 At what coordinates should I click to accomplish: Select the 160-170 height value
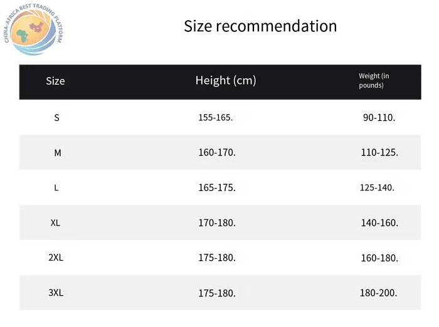point(217,152)
